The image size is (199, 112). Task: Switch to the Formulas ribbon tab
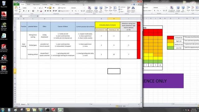[x=45, y=4]
